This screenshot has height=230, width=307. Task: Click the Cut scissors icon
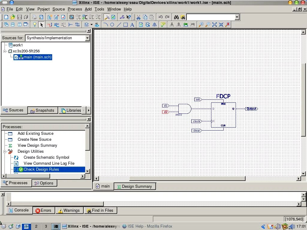point(139,17)
